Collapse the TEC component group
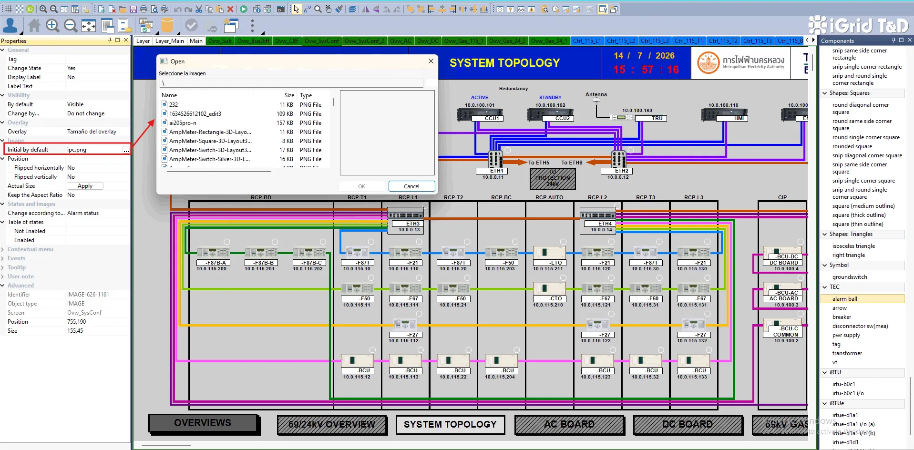Screen dimensions: 914x450 [825, 287]
